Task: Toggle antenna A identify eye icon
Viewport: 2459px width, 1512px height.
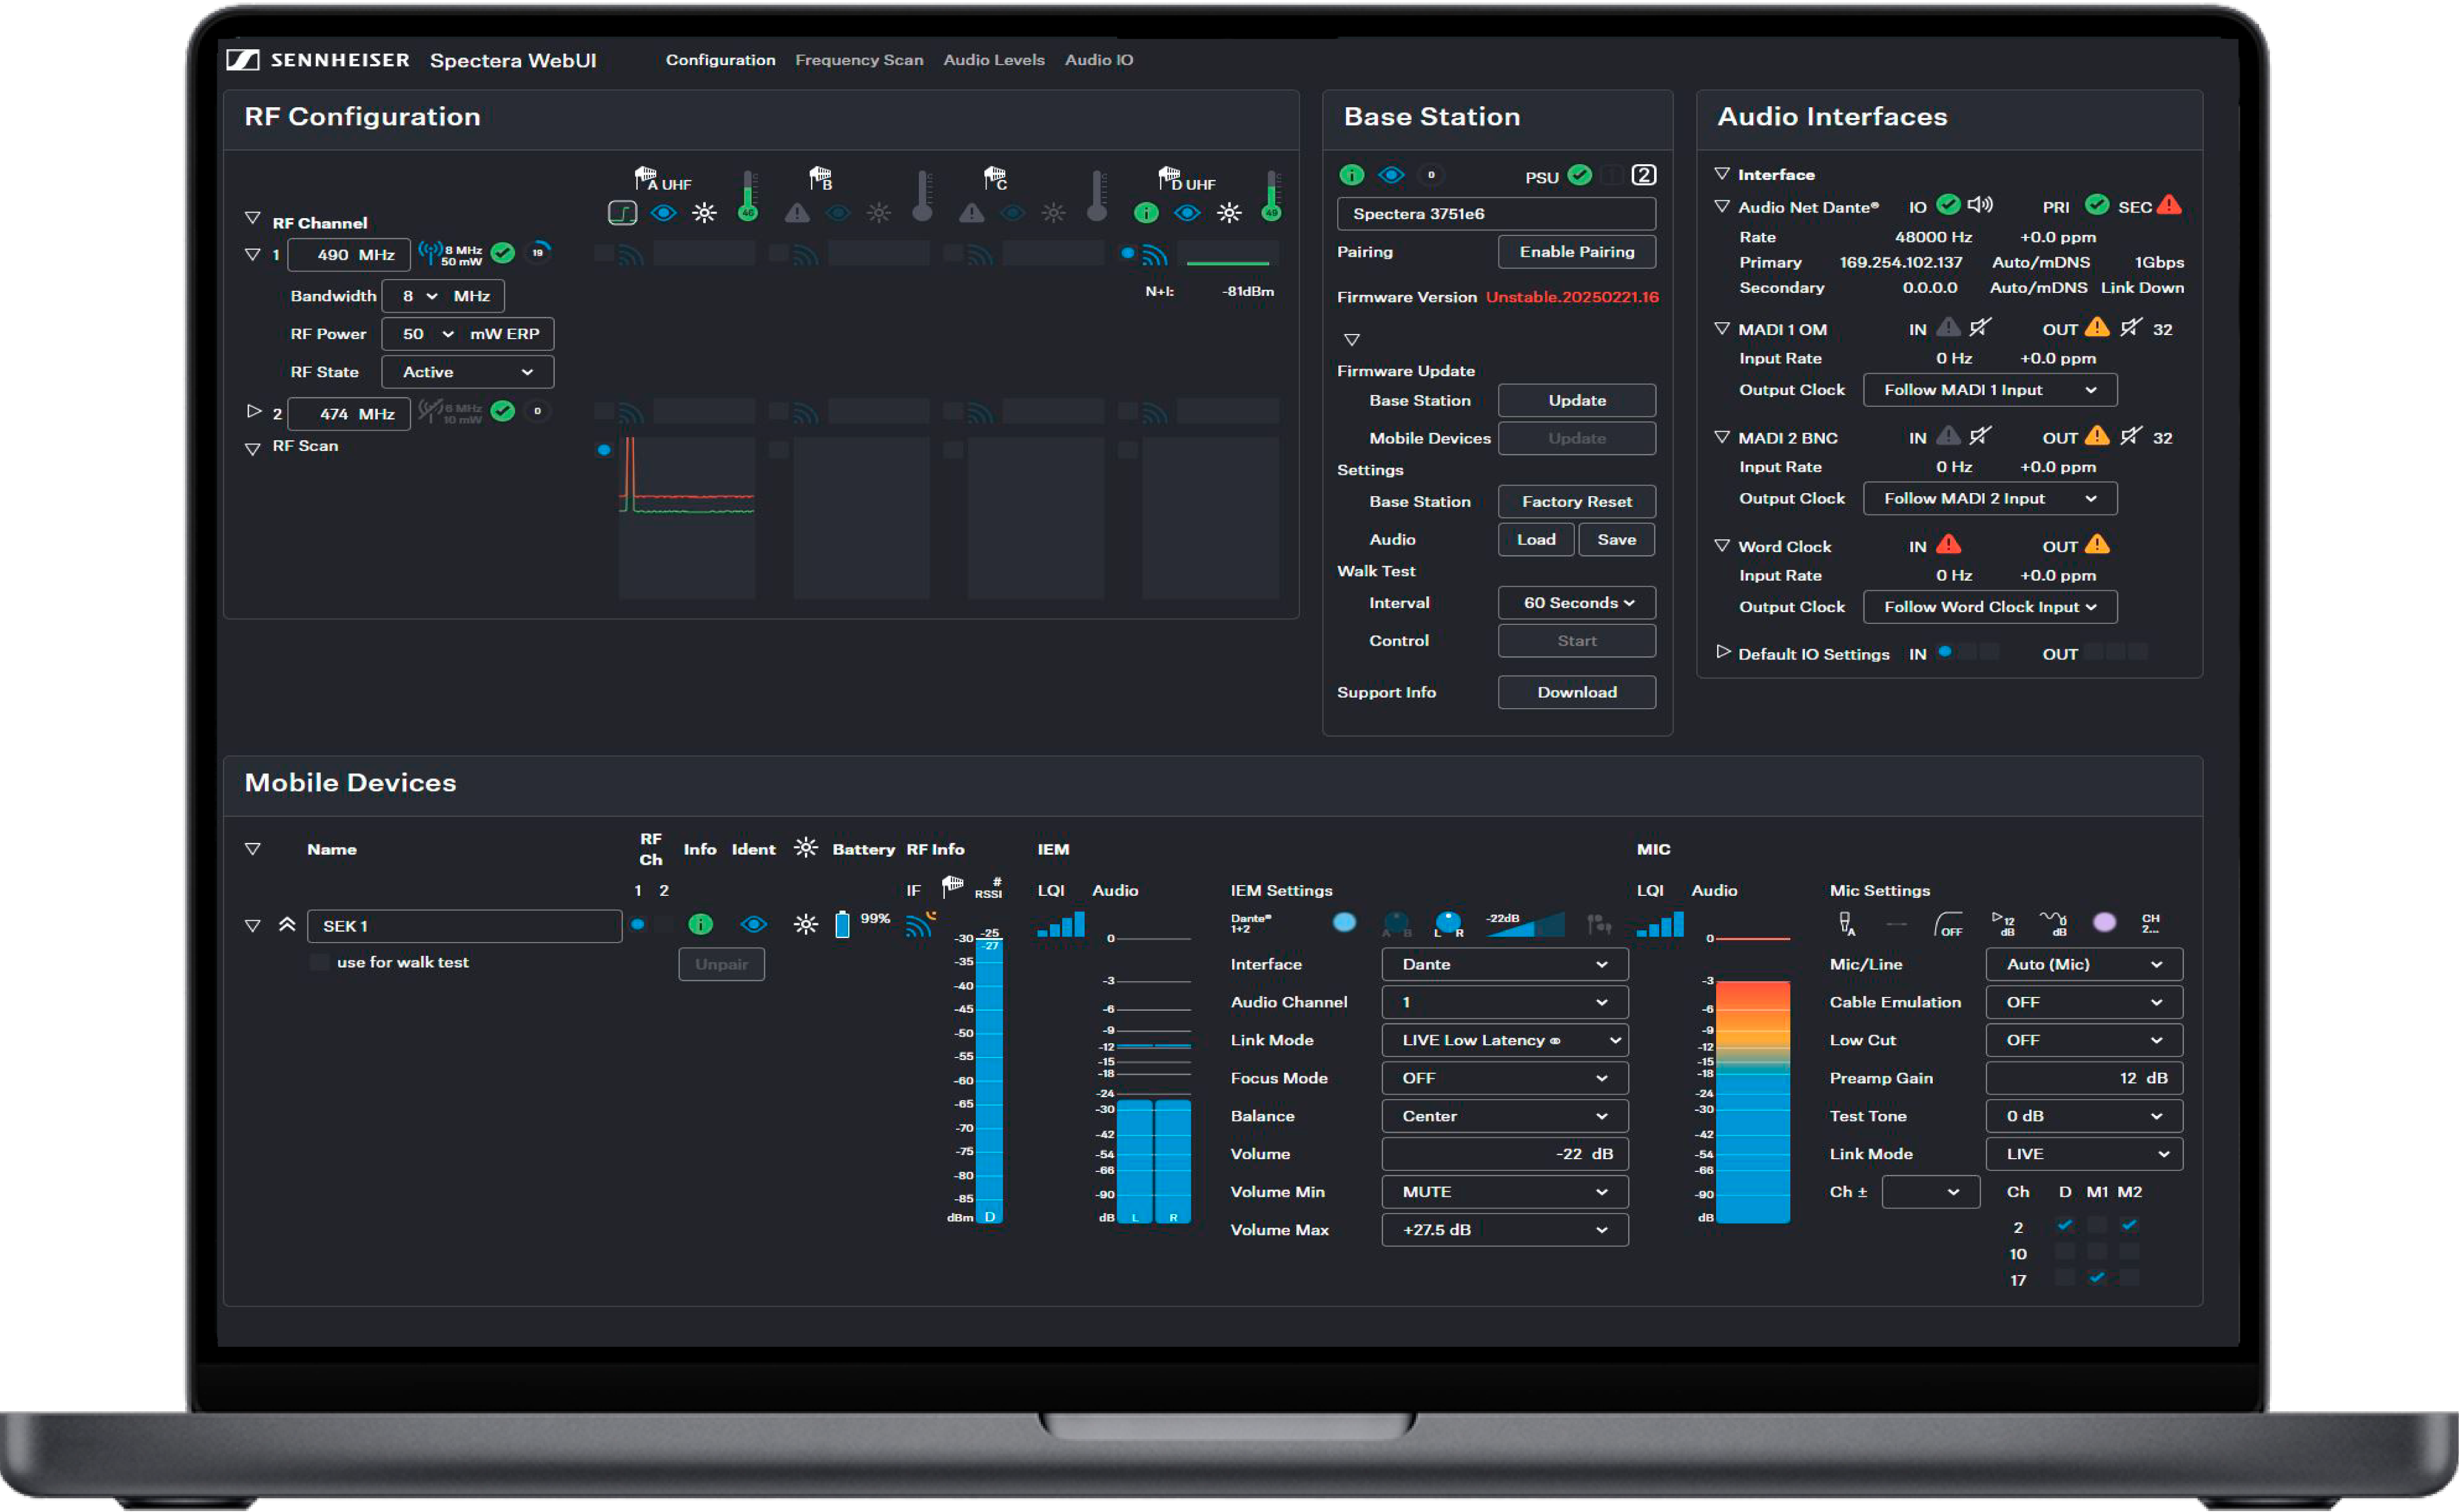Action: point(663,213)
